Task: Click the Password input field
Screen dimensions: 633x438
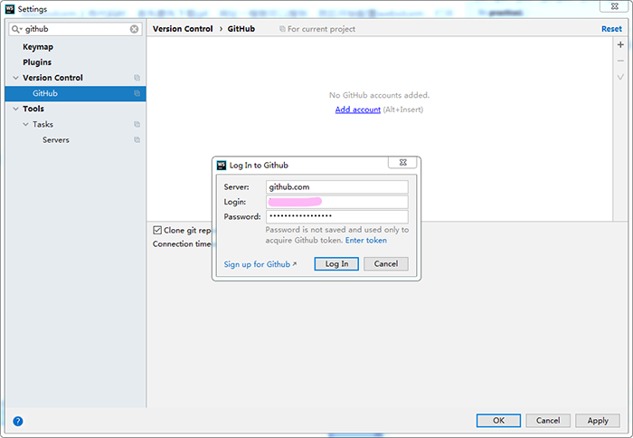Action: (336, 217)
